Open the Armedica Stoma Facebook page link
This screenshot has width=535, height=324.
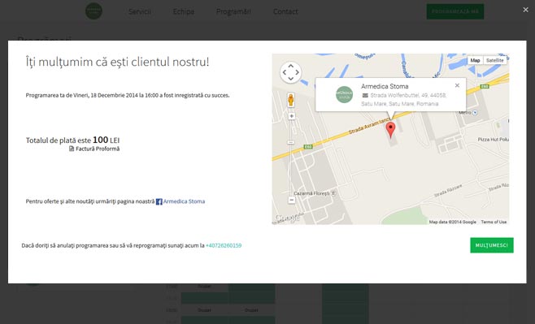184,201
